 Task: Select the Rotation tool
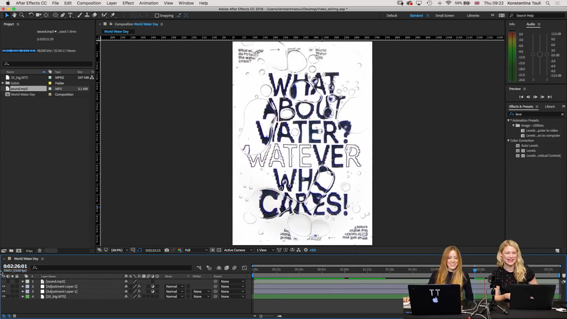[x=31, y=15]
